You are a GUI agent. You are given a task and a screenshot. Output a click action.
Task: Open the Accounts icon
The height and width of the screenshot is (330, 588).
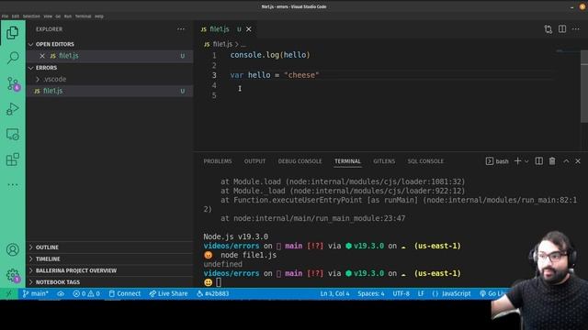coord(12,249)
